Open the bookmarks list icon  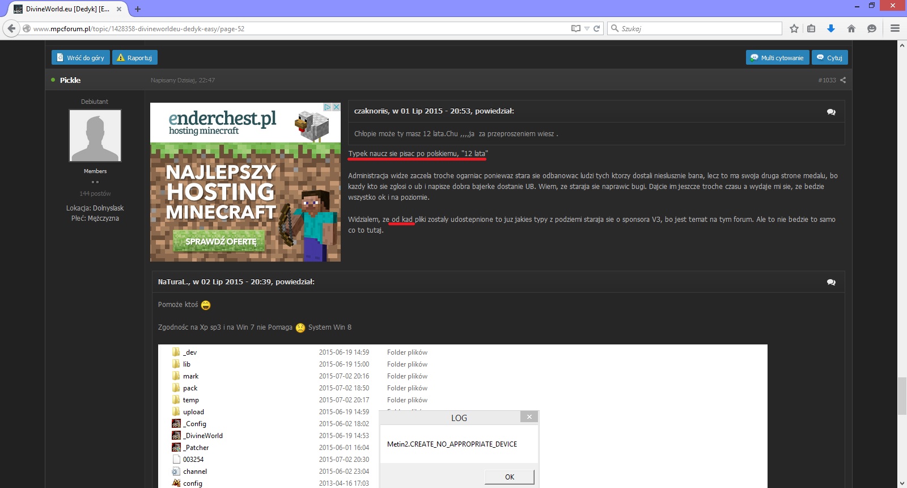pyautogui.click(x=811, y=28)
